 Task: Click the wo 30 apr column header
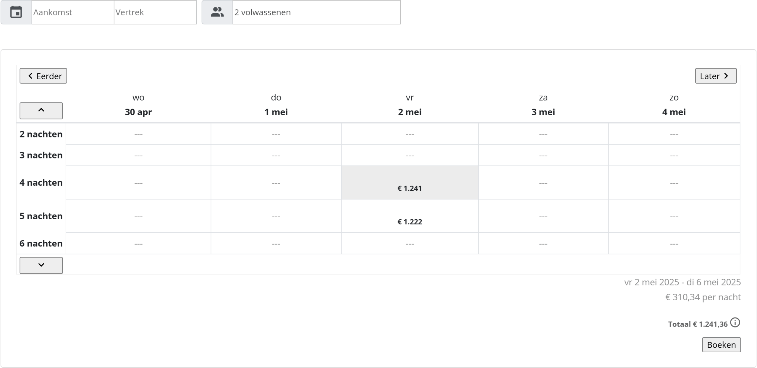[x=138, y=105]
